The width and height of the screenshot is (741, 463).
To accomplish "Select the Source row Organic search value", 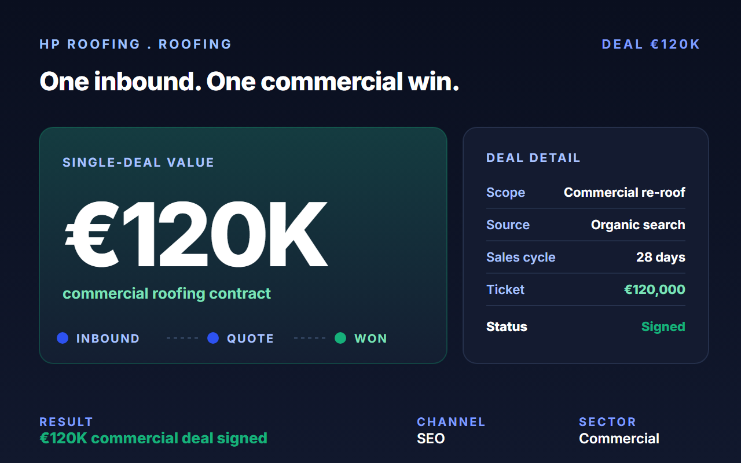I will (638, 225).
